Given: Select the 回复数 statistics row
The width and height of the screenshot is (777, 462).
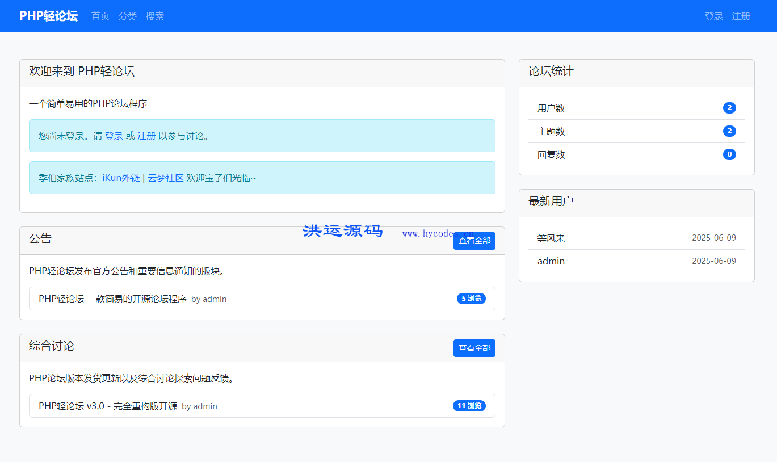Looking at the screenshot, I should click(x=637, y=154).
